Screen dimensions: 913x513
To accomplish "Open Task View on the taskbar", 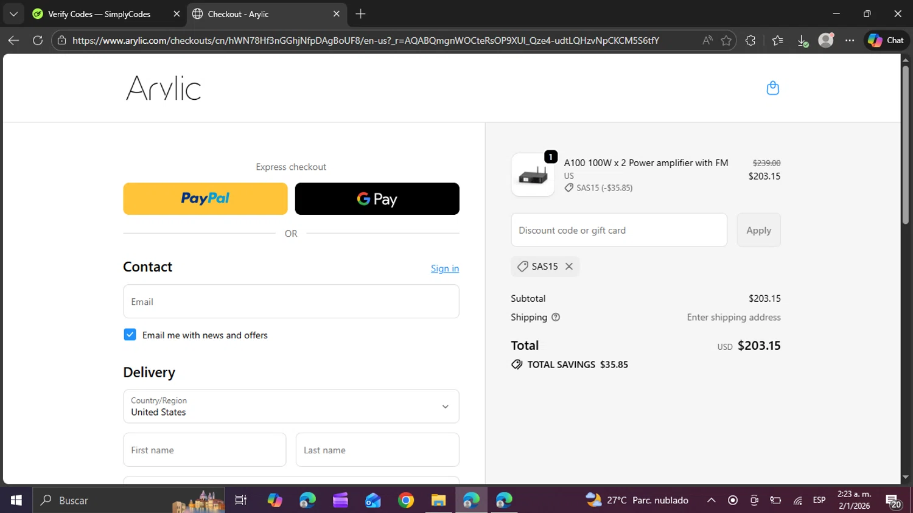I will (240, 500).
